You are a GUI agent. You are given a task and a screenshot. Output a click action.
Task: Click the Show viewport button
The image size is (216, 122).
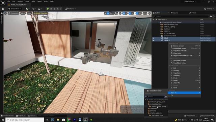coord(29,13)
